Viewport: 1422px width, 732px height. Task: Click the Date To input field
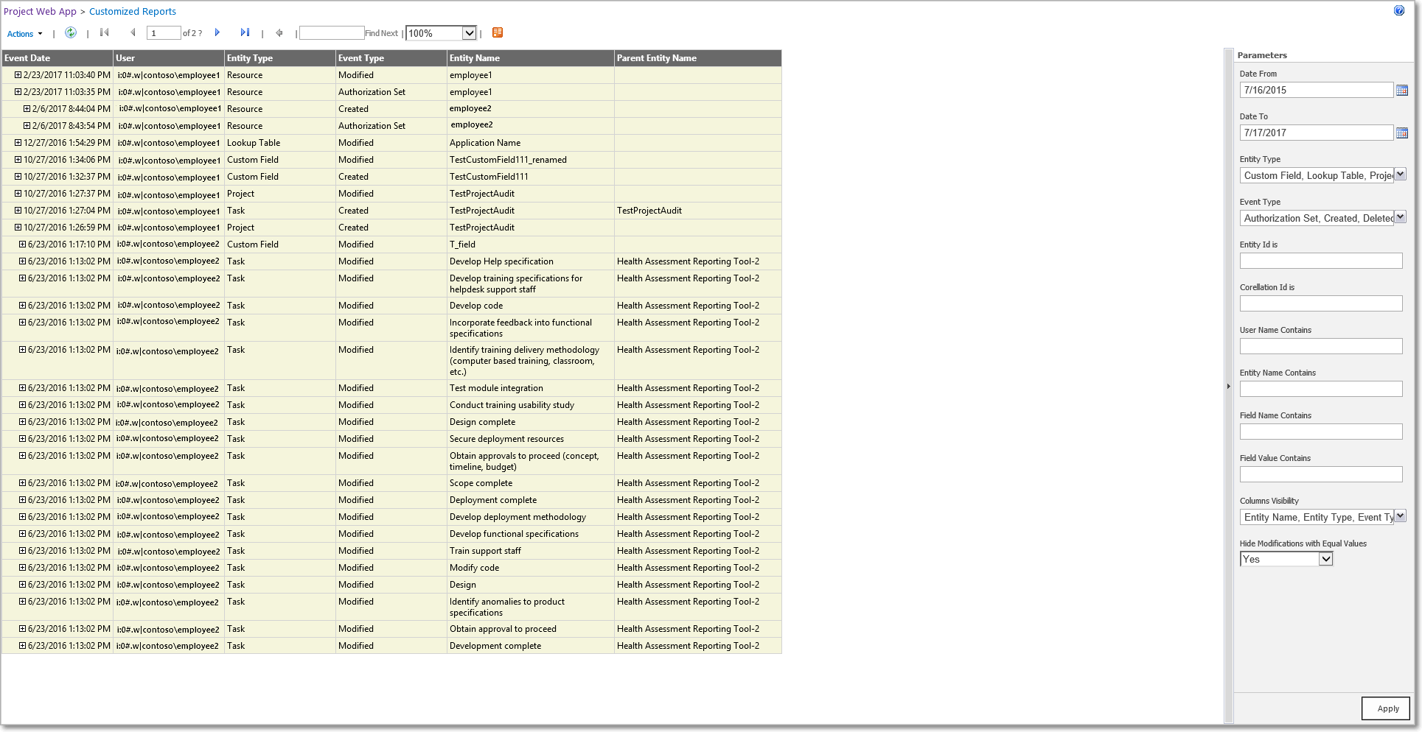click(1317, 133)
